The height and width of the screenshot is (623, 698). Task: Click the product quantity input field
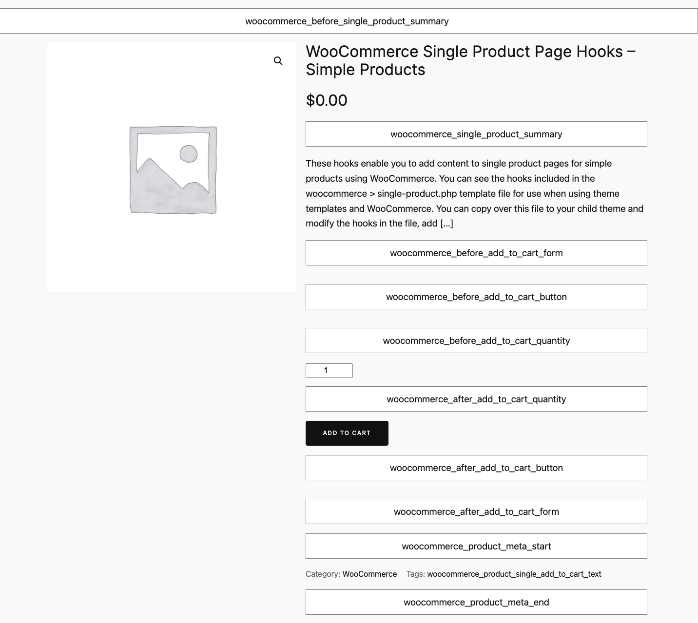tap(329, 371)
